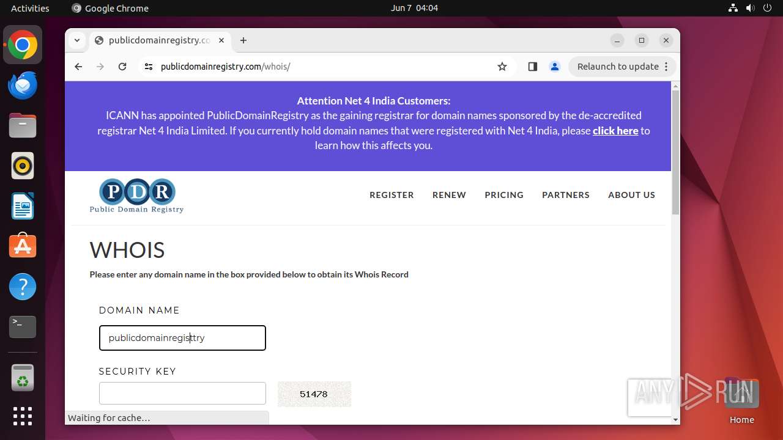
Task: Click the address bar URL
Action: 225,67
